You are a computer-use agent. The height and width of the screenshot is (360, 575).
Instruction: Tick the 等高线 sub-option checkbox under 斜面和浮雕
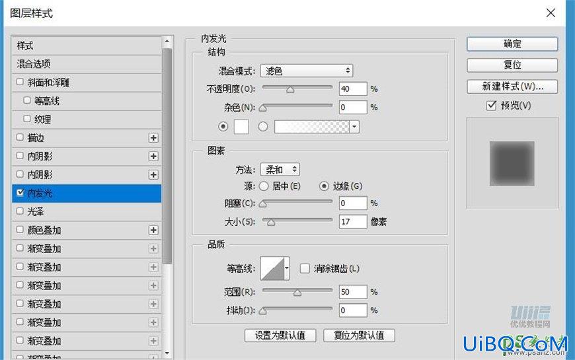pyautogui.click(x=27, y=100)
